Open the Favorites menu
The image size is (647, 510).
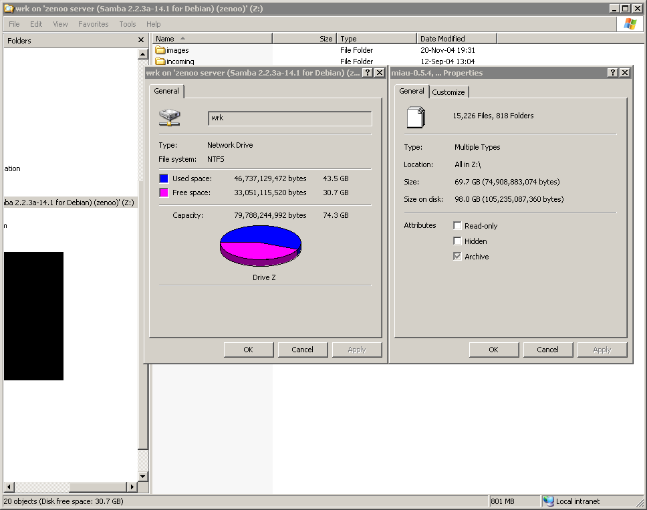93,24
